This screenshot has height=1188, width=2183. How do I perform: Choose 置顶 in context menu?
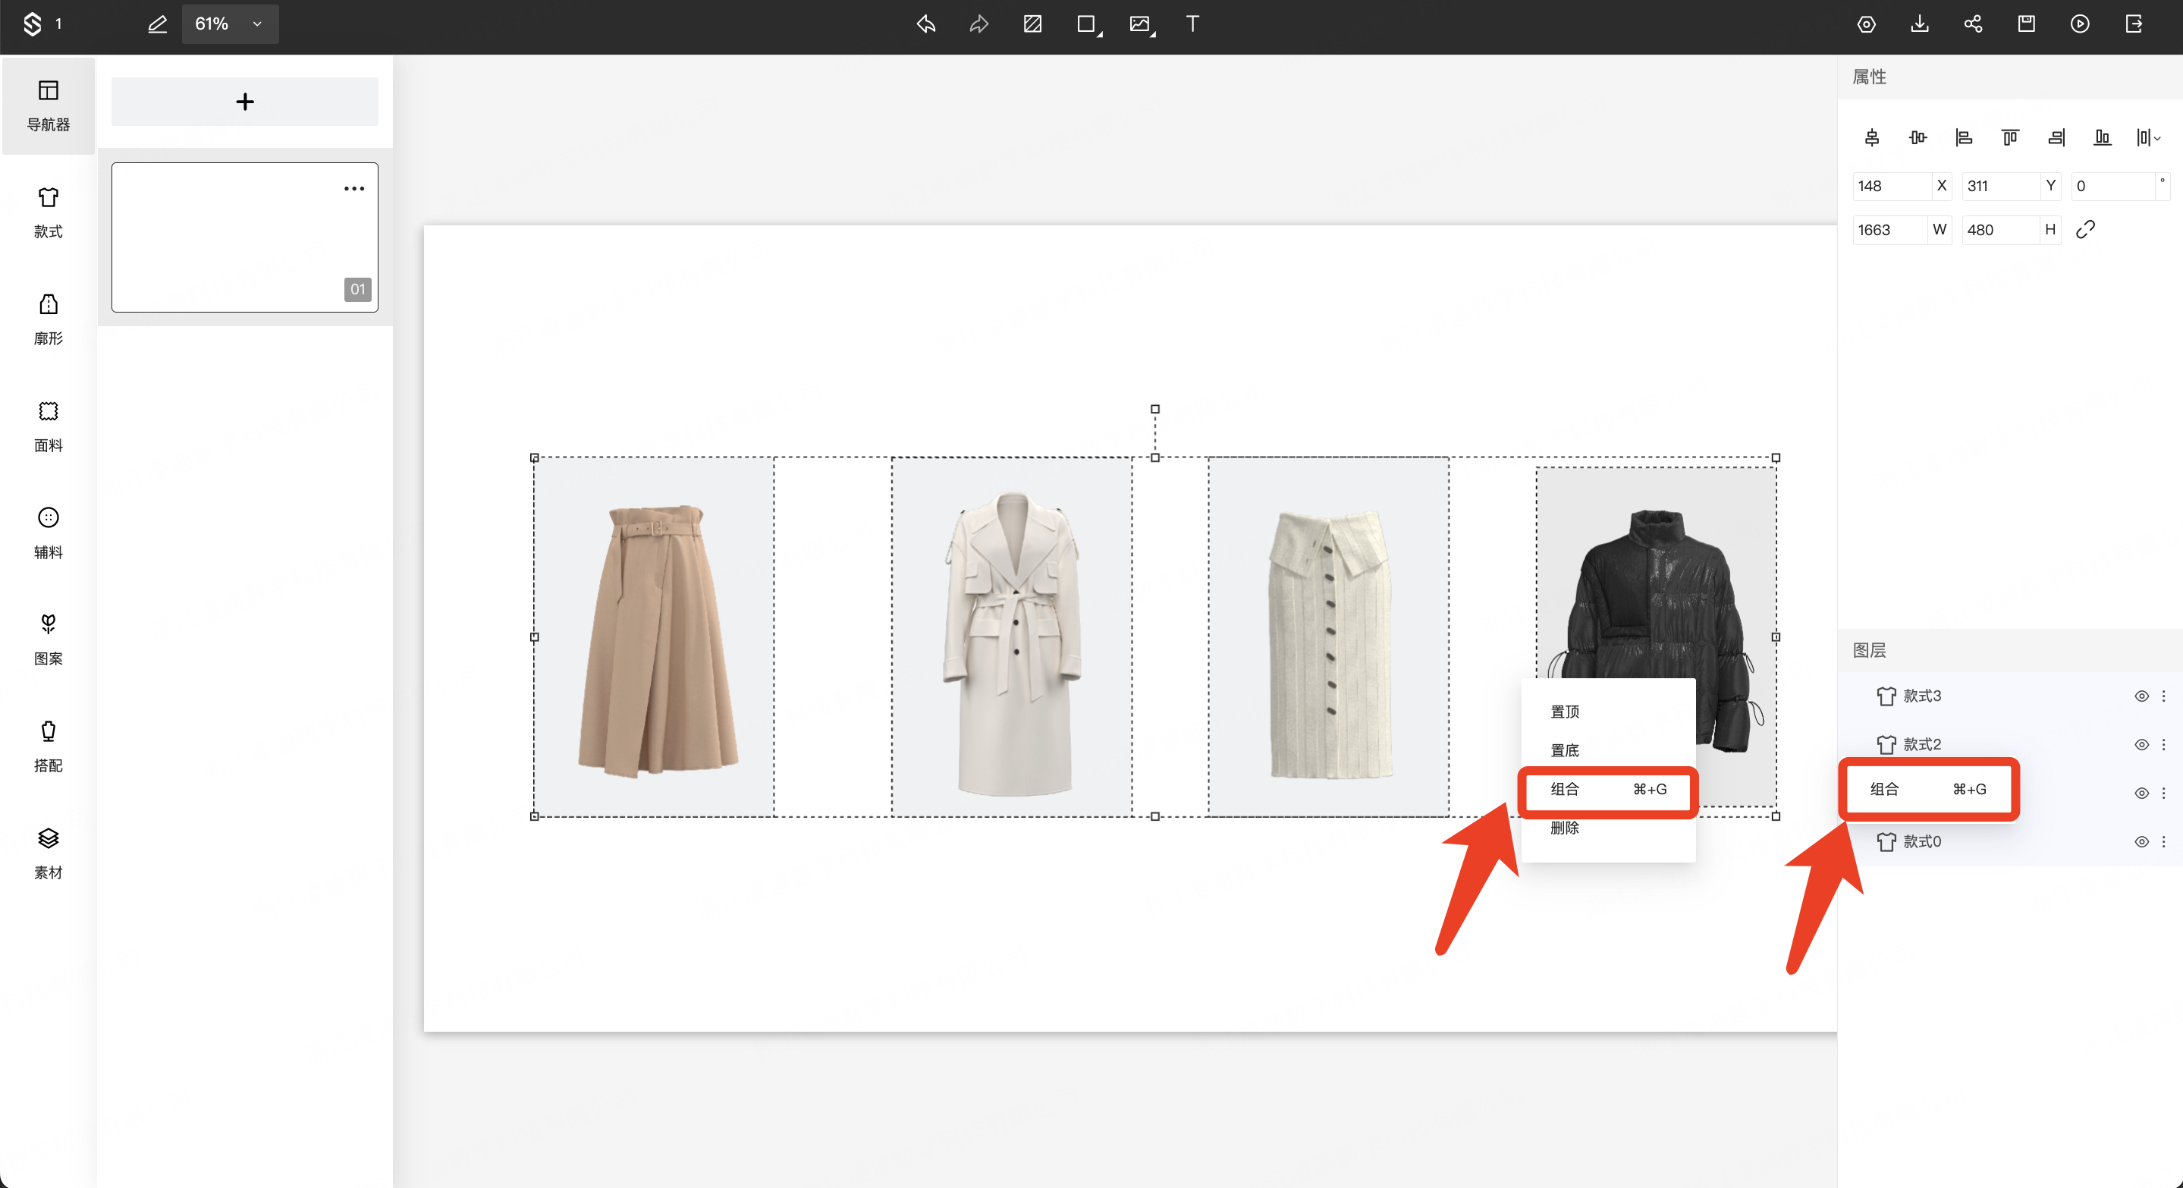pos(1564,711)
